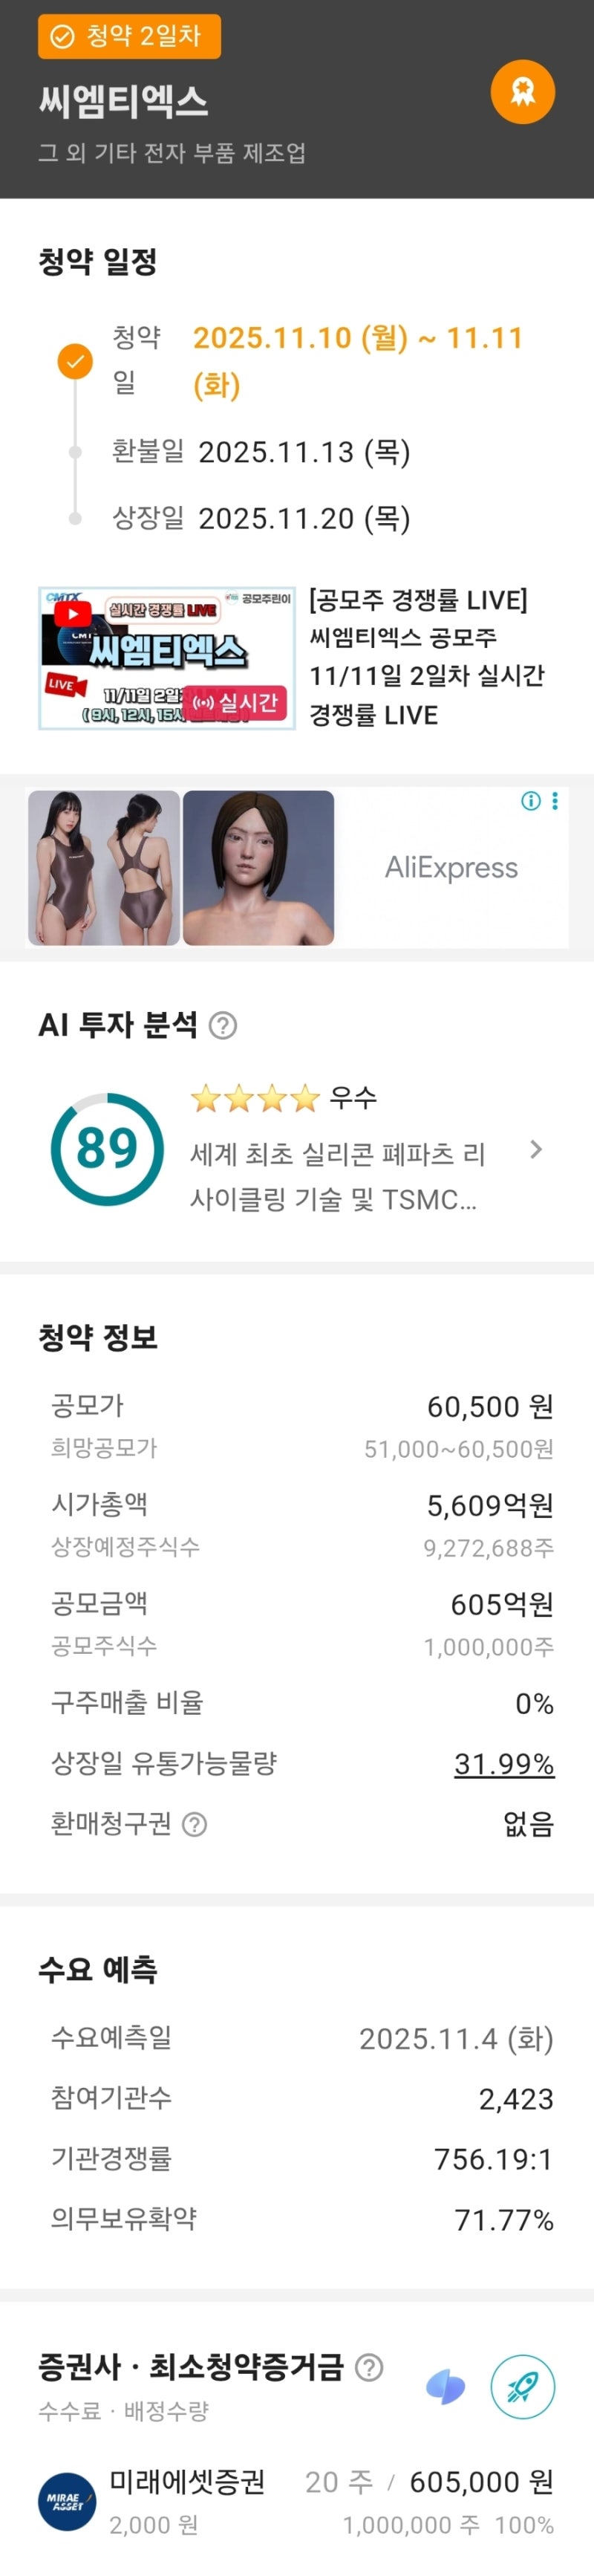
Task: Select the 미래에셋증권 brokerage row
Action: coord(330,2502)
